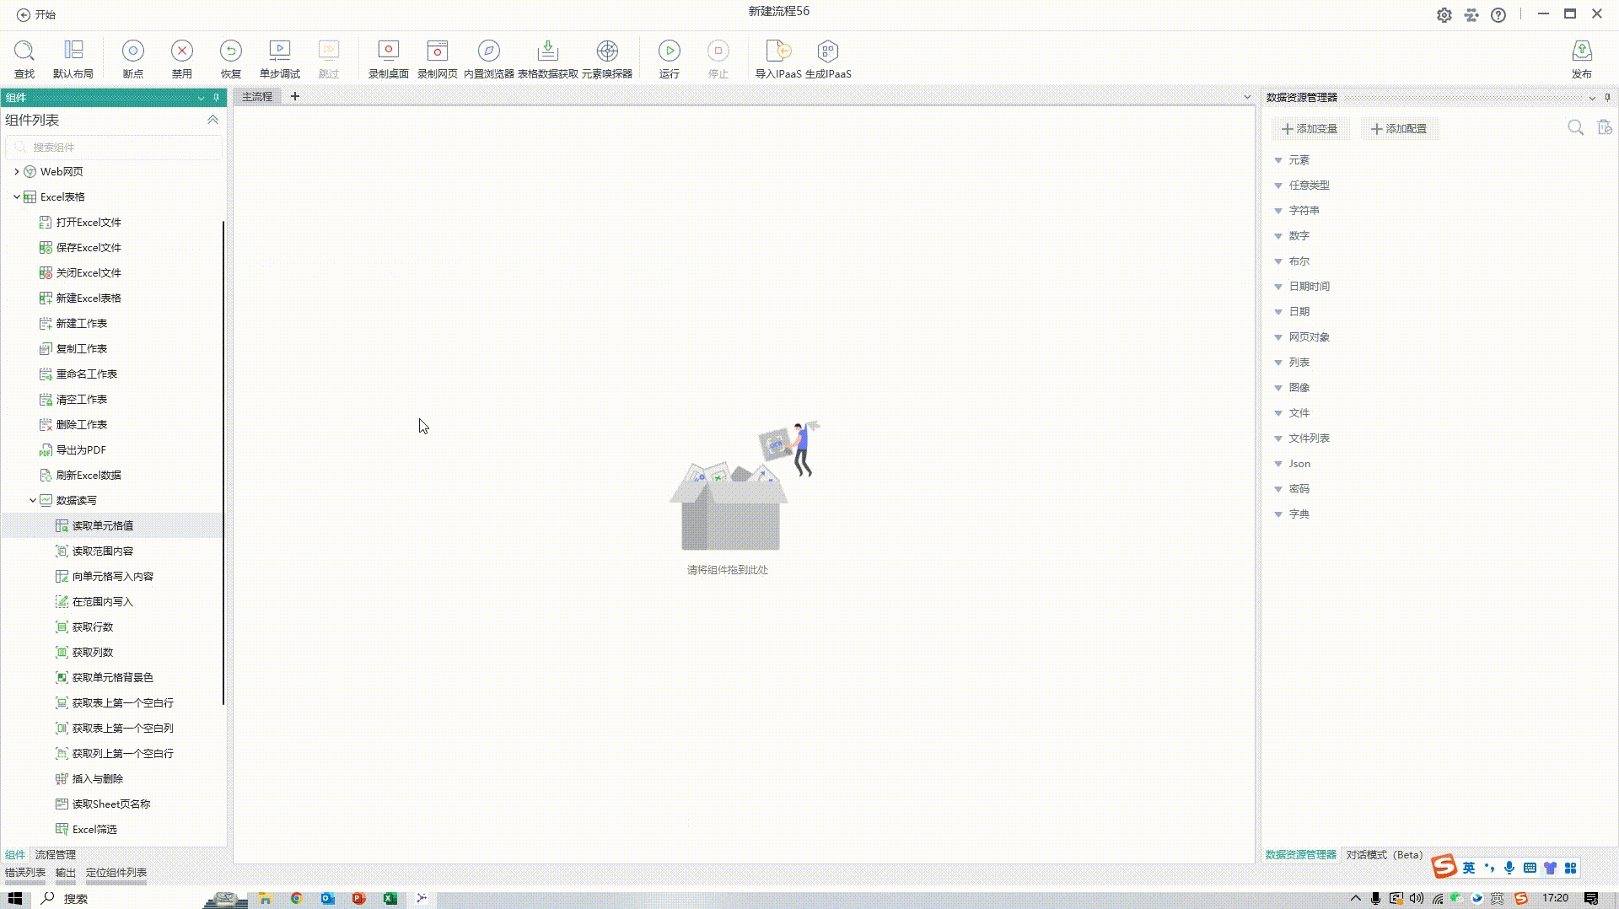The height and width of the screenshot is (909, 1619).
Task: Open Outlook from the taskbar
Action: pos(327,898)
